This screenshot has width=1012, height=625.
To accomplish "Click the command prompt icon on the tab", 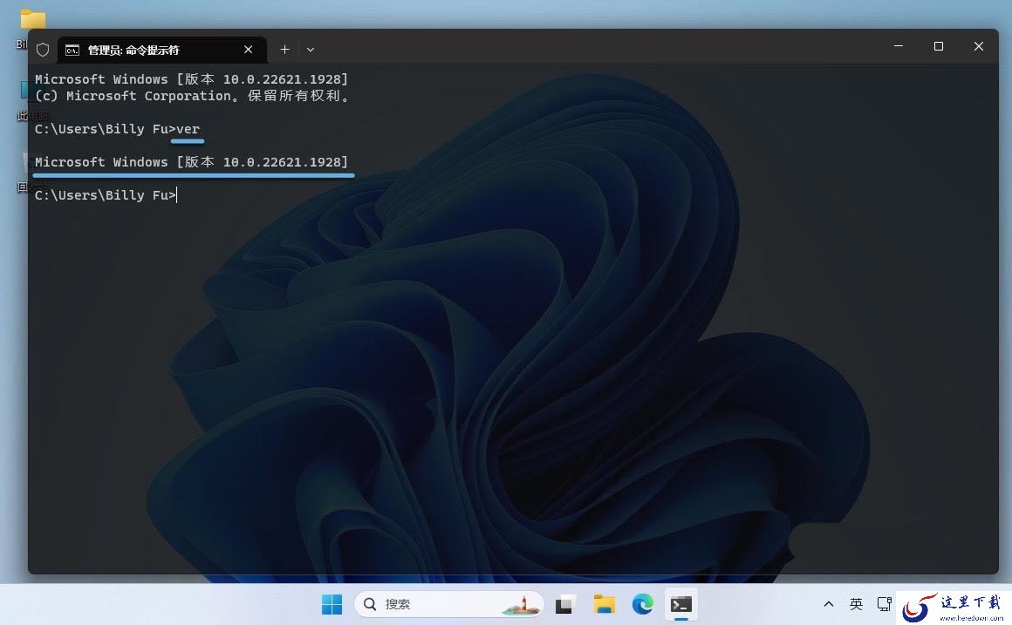I will (72, 51).
